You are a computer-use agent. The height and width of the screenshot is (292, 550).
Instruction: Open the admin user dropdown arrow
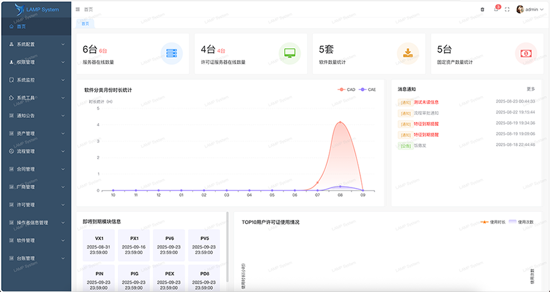click(542, 10)
